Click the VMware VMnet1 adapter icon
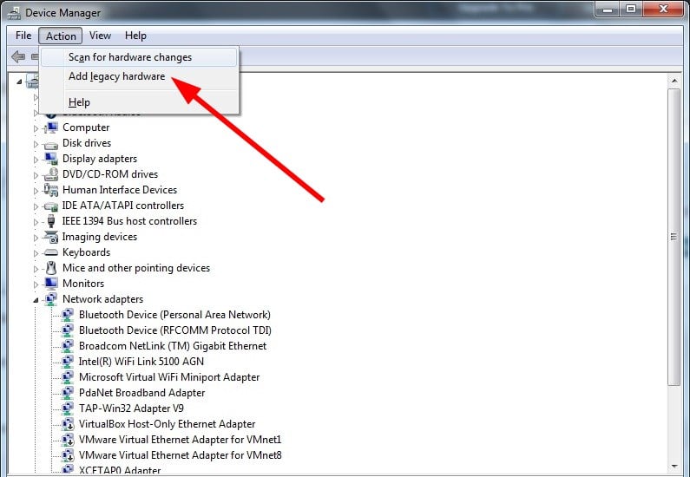This screenshot has width=690, height=477. [x=68, y=440]
